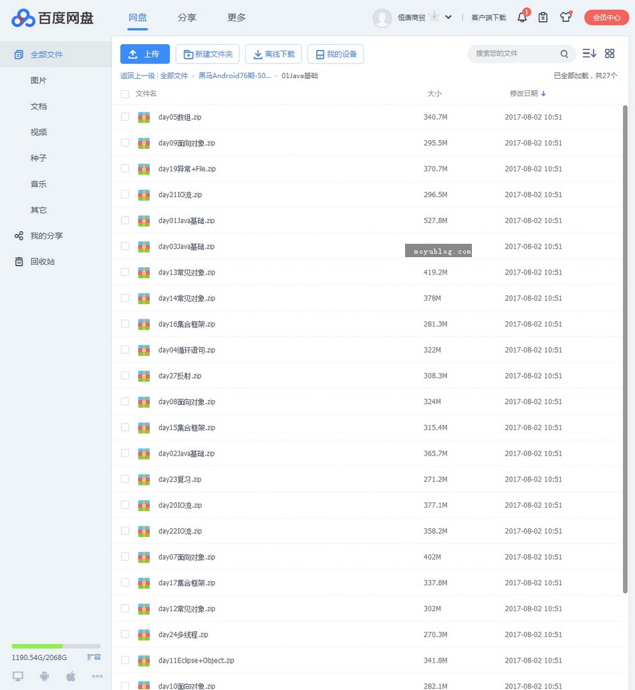Screen dimensions: 635x690
Task: Click the Baidu Netdisk logo
Action: tap(52, 17)
